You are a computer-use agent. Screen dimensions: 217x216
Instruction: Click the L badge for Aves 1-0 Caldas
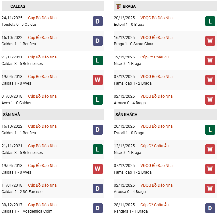[98, 100]
